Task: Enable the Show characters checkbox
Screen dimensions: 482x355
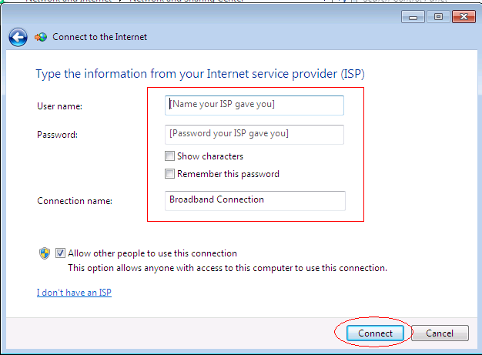Action: 169,156
